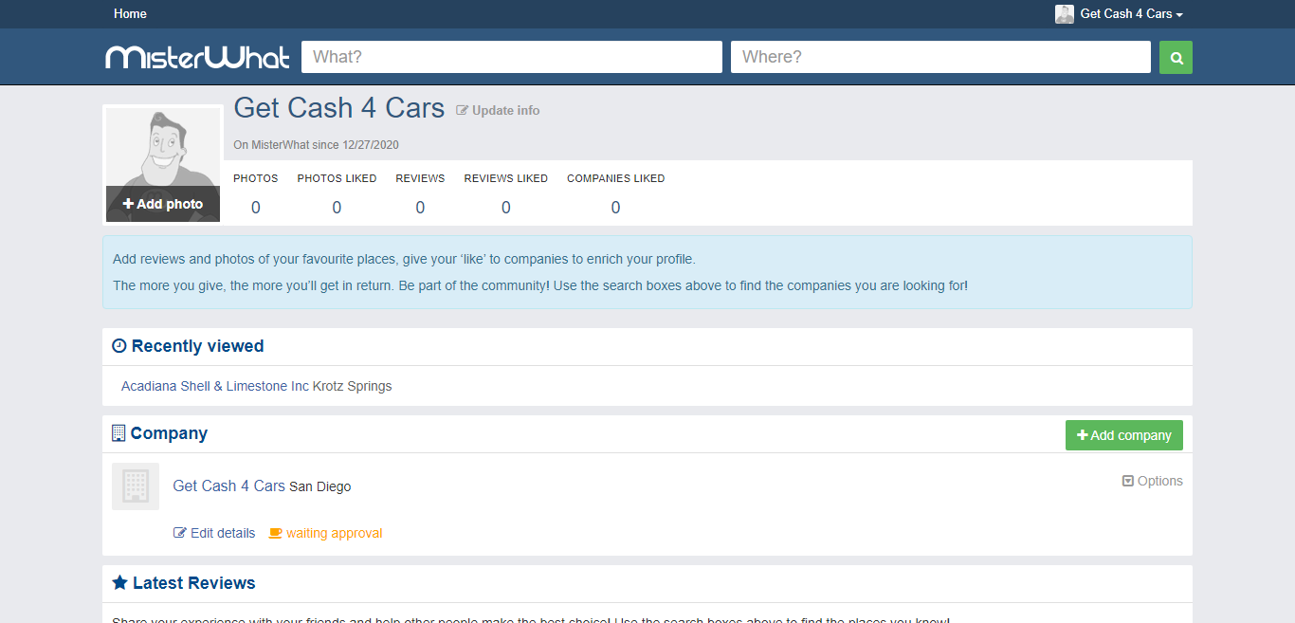Click Add photo on profile picture
This screenshot has height=623, width=1295.
[x=163, y=204]
